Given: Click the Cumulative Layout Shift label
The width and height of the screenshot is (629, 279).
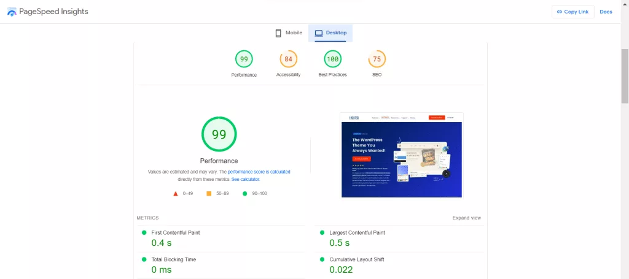Looking at the screenshot, I should [357, 259].
